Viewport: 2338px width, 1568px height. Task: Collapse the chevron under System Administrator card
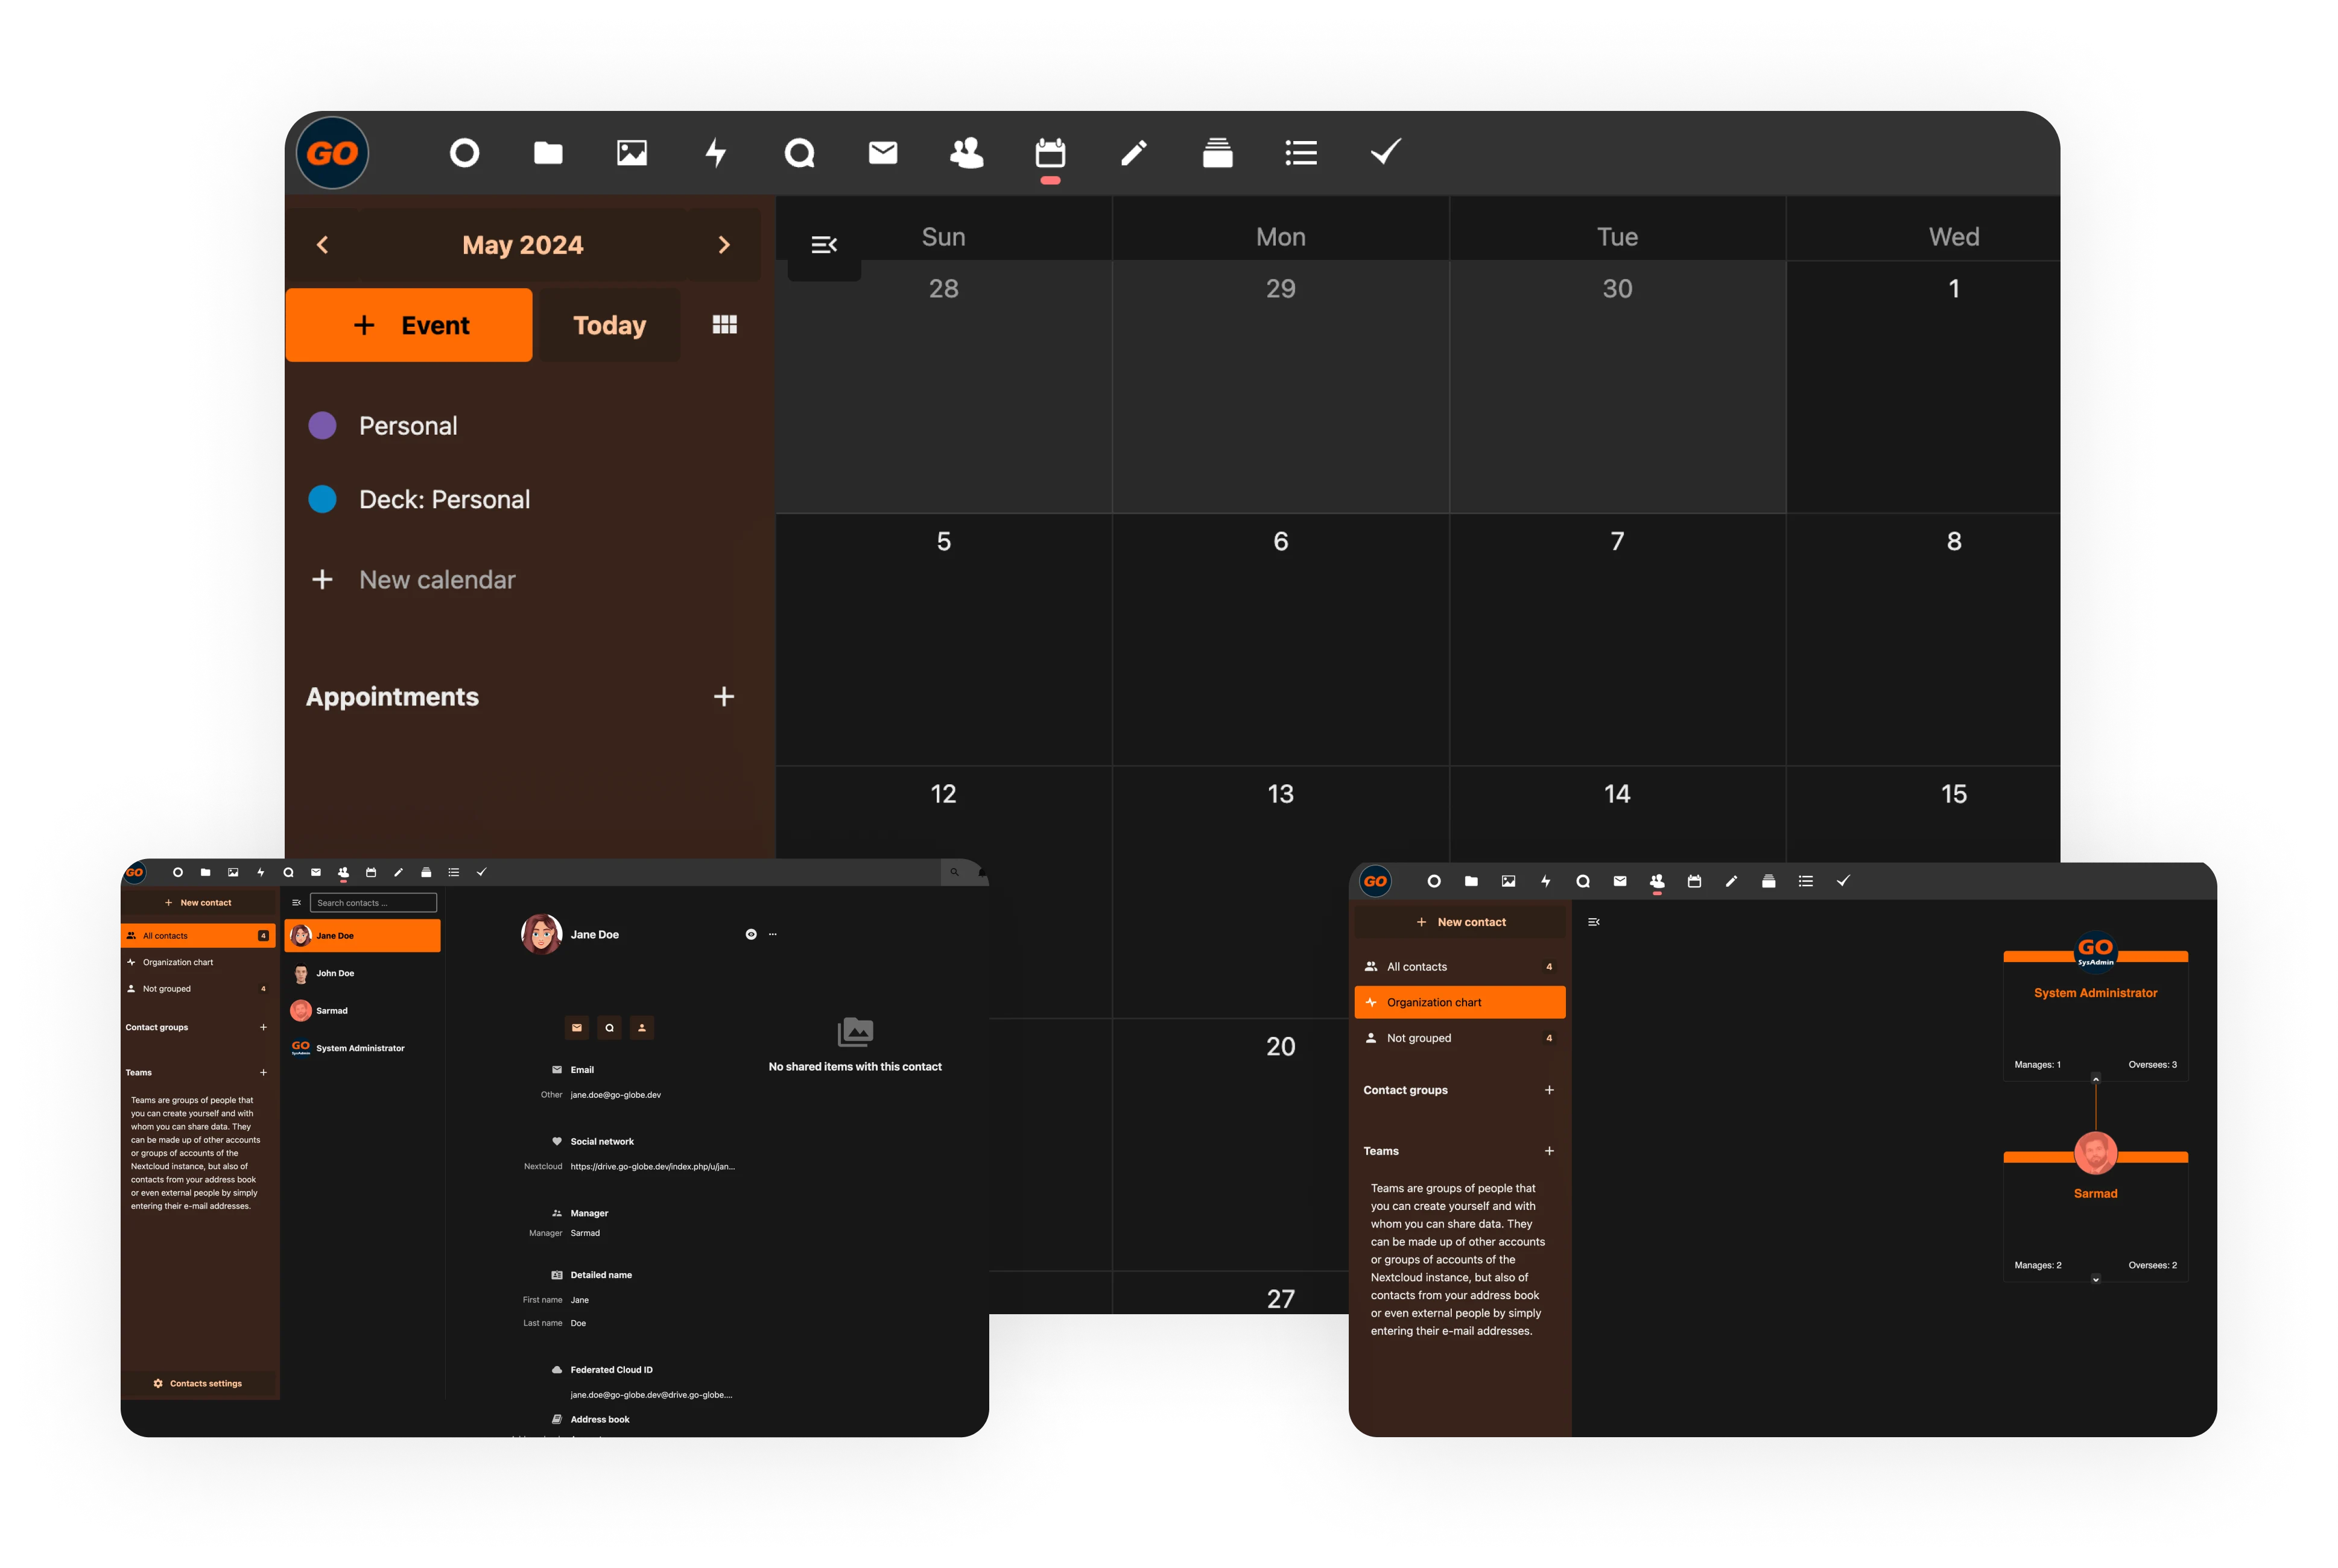[x=2096, y=1078]
